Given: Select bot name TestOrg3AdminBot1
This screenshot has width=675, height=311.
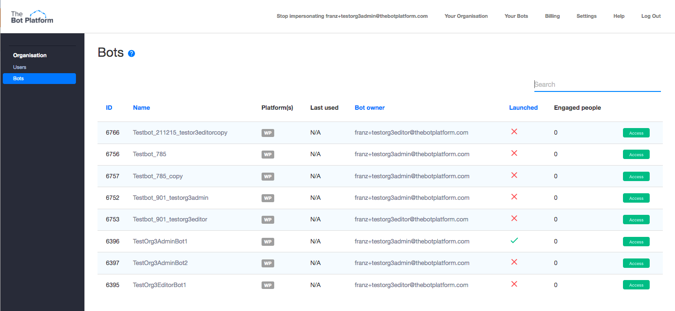Looking at the screenshot, I should [x=160, y=241].
